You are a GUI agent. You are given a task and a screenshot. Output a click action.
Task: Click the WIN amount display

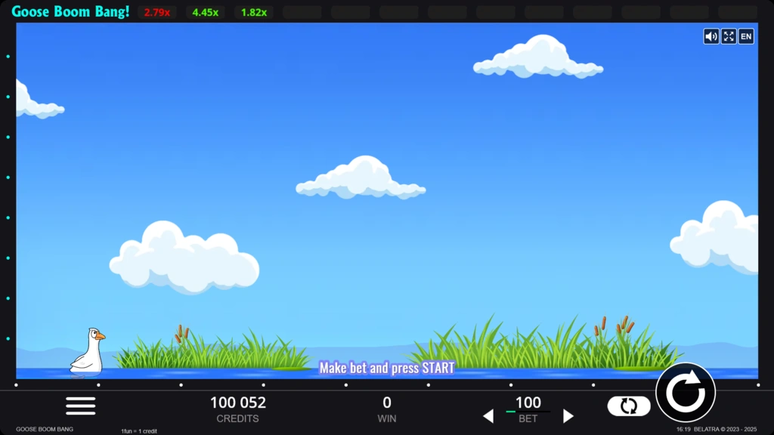click(x=387, y=409)
